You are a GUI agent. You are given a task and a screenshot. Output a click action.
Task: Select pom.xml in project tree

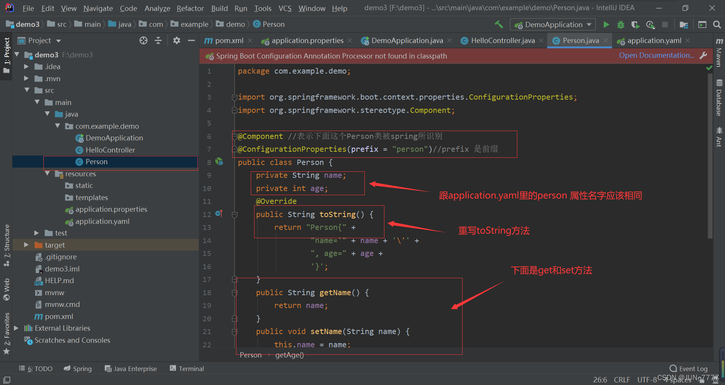[x=59, y=316]
